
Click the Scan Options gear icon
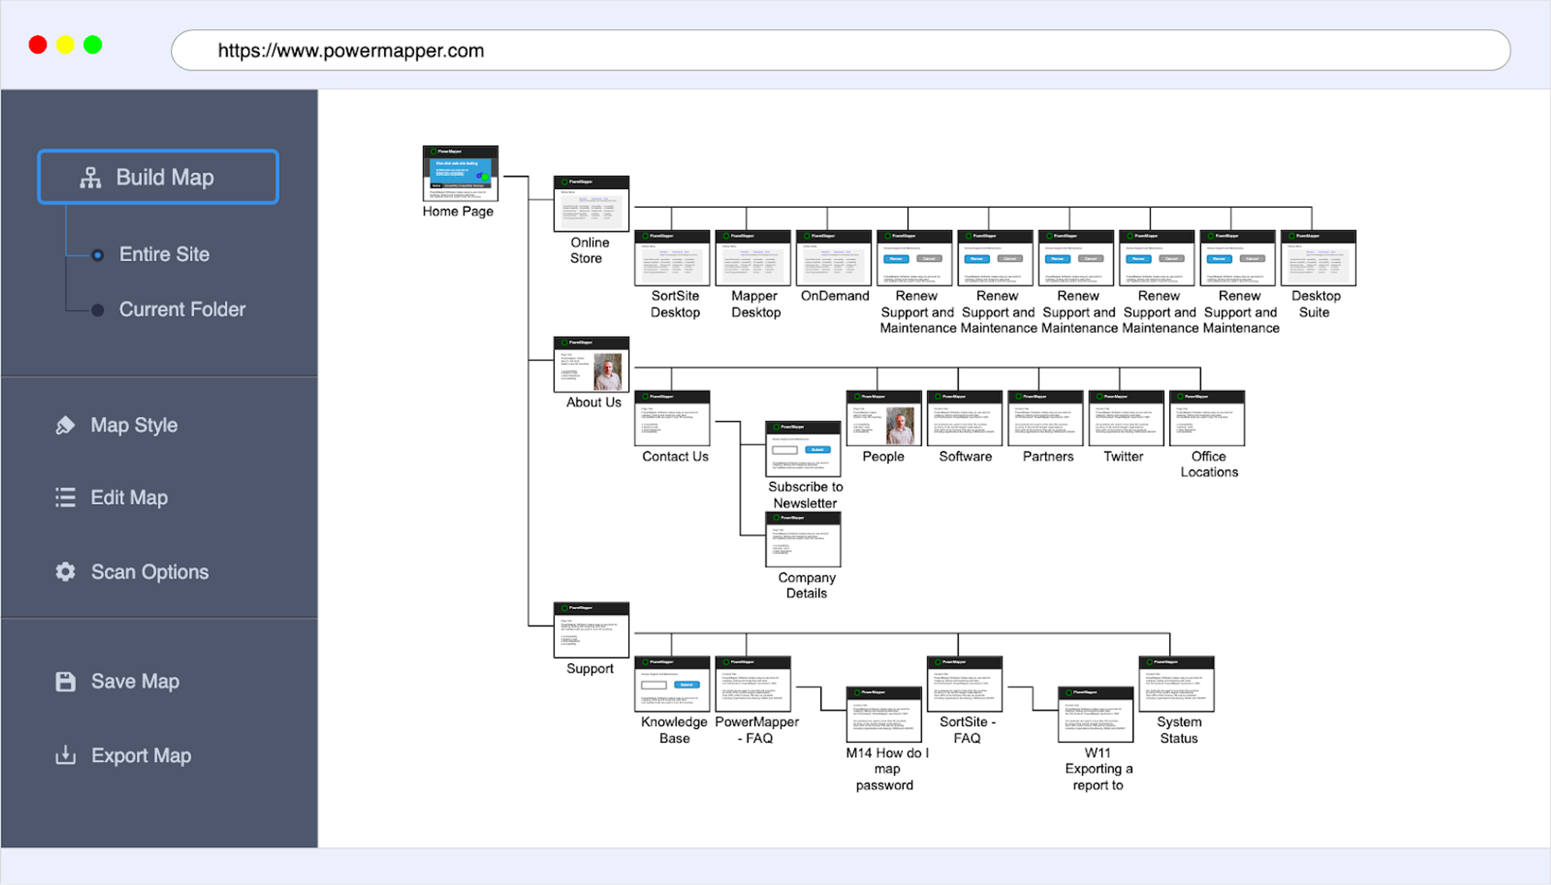65,572
